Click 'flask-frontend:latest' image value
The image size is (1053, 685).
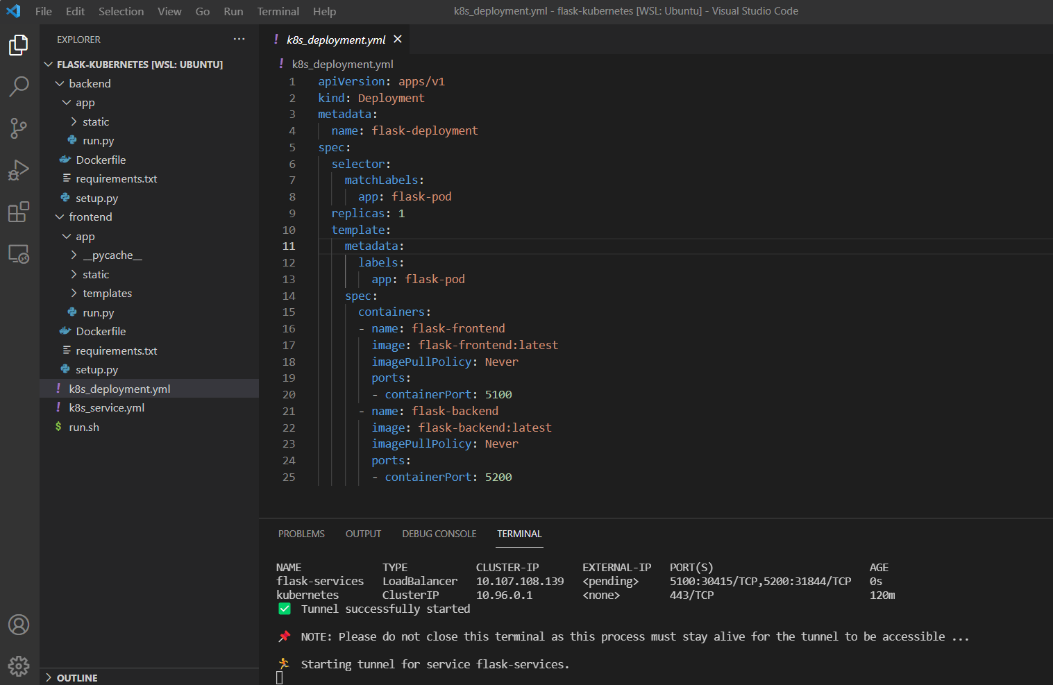tap(488, 345)
